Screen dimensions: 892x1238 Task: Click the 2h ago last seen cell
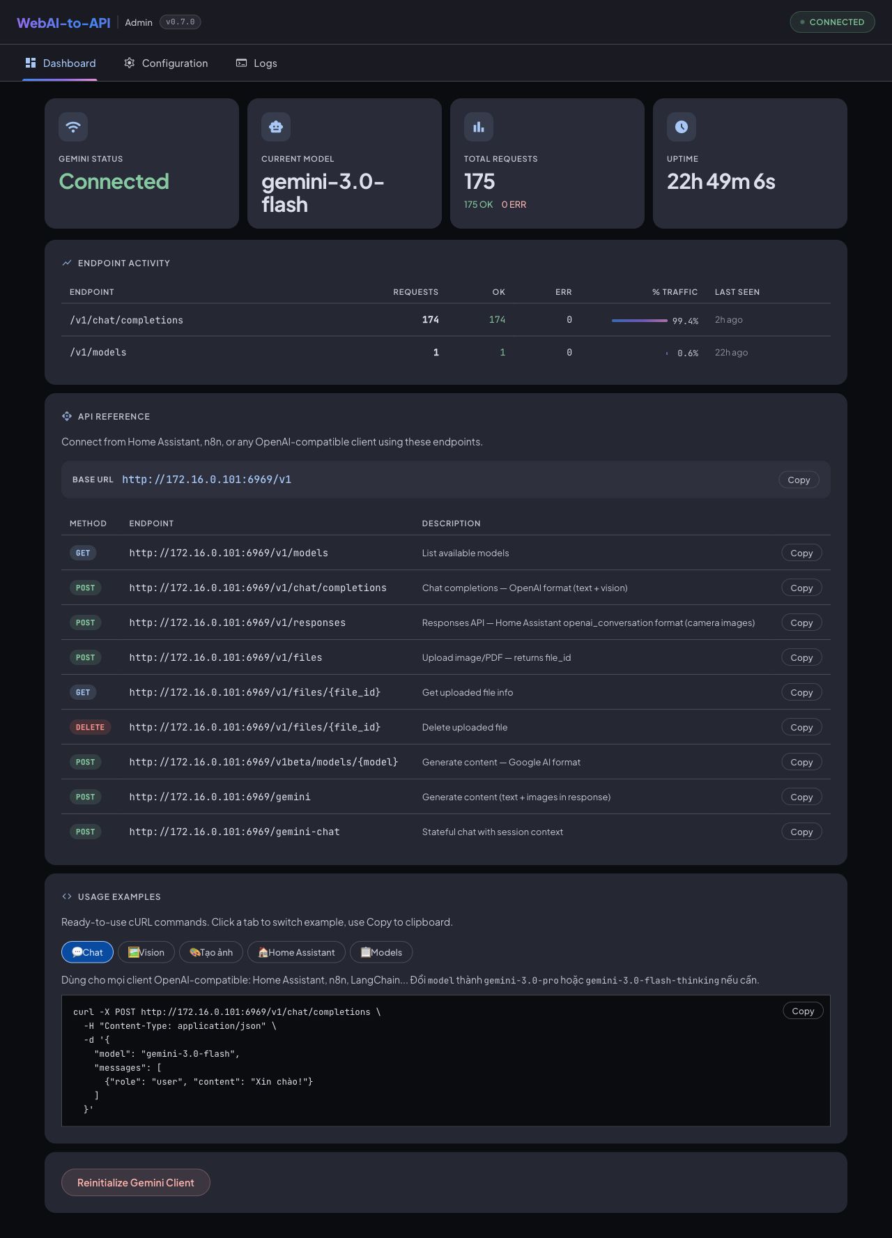coord(729,320)
